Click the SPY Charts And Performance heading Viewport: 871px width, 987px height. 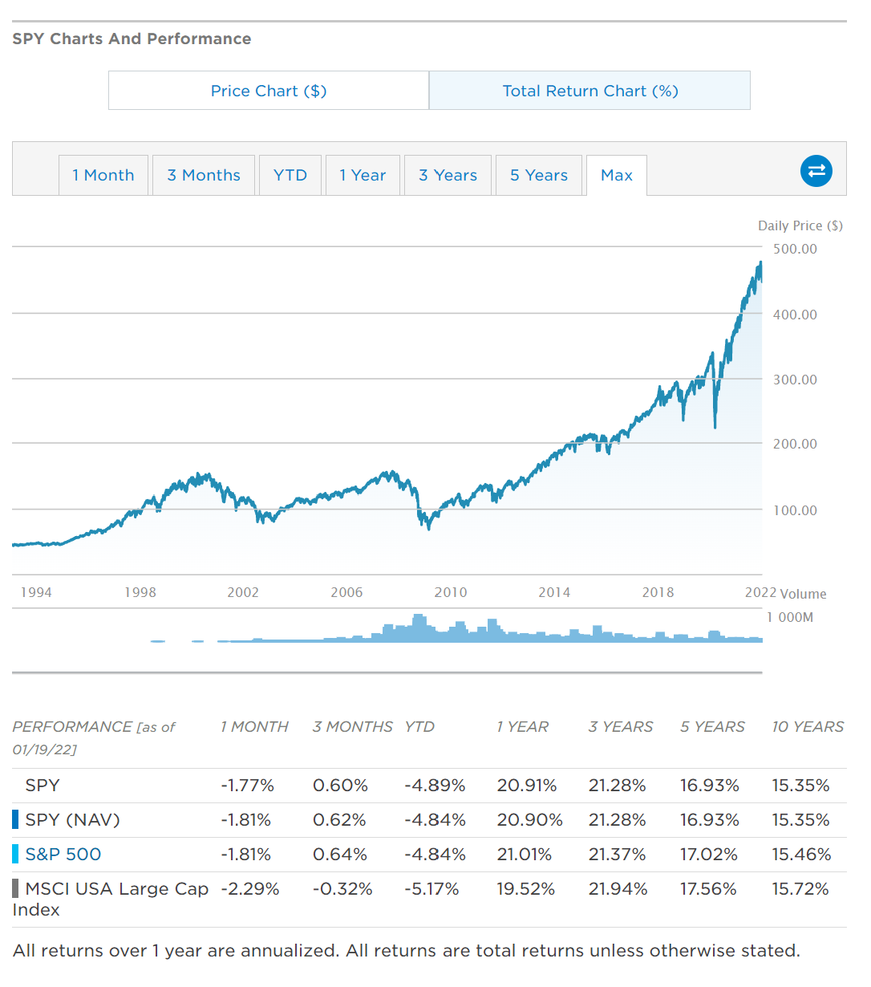click(132, 39)
